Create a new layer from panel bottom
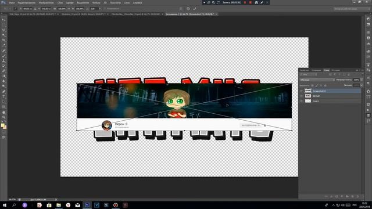Viewport: 372px width, 209px height. [353, 196]
